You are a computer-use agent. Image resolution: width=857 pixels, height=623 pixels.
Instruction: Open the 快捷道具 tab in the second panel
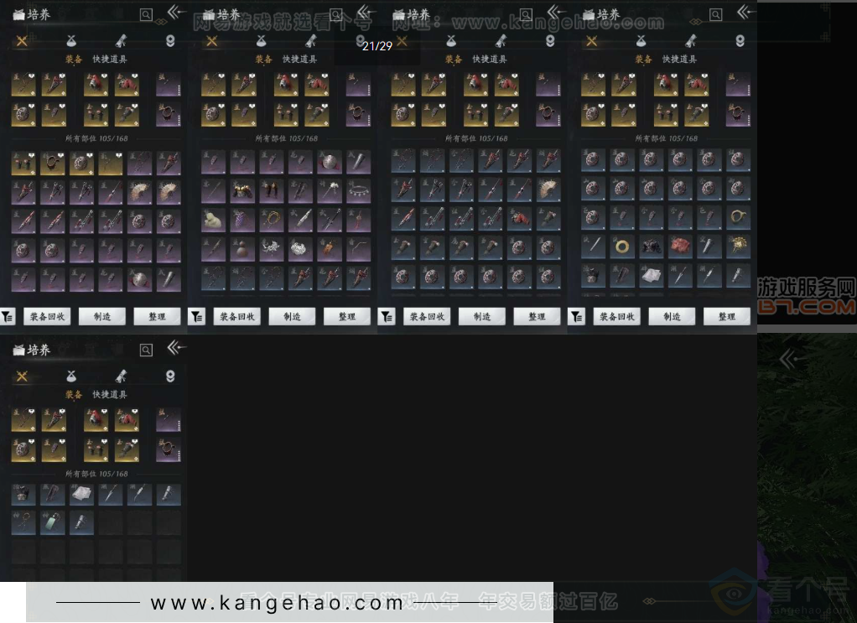(x=299, y=59)
